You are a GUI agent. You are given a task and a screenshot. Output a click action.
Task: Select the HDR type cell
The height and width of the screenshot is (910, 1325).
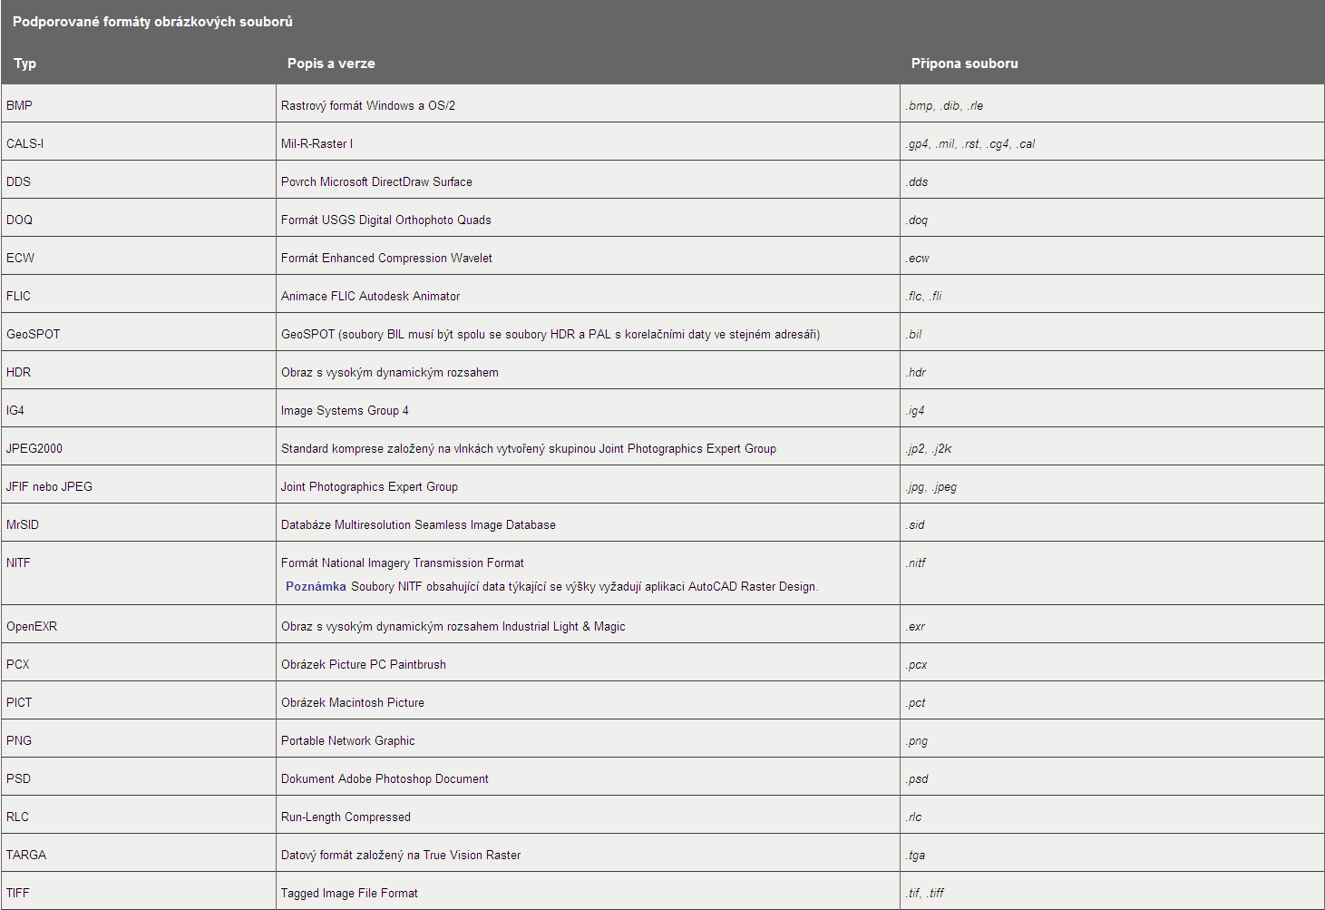click(x=18, y=372)
